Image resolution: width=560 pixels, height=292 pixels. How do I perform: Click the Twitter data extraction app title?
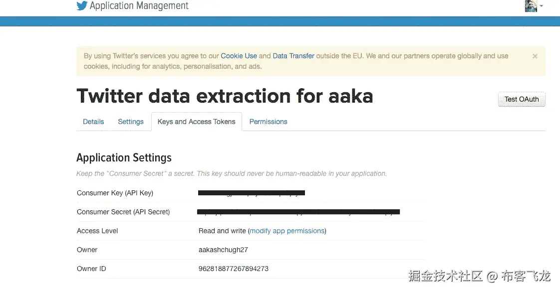(225, 96)
